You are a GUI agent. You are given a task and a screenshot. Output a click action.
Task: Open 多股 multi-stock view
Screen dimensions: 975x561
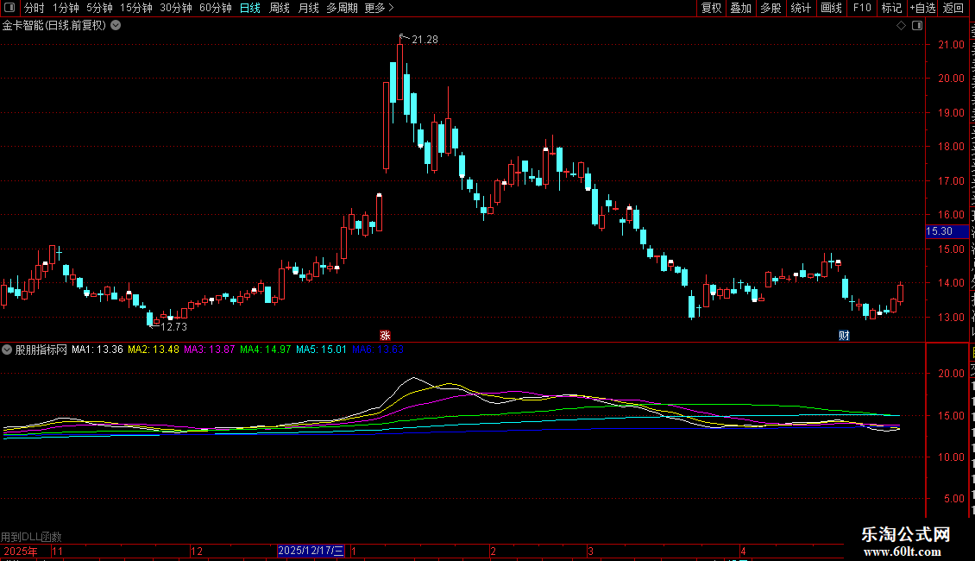(x=771, y=8)
